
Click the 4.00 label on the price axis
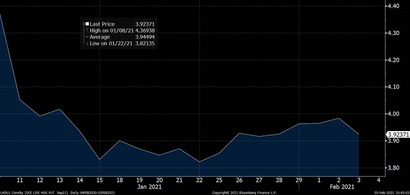point(393,114)
